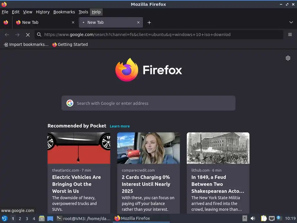Expand the list all tabs chevron
This screenshot has width=297, height=223.
pos(291,22)
